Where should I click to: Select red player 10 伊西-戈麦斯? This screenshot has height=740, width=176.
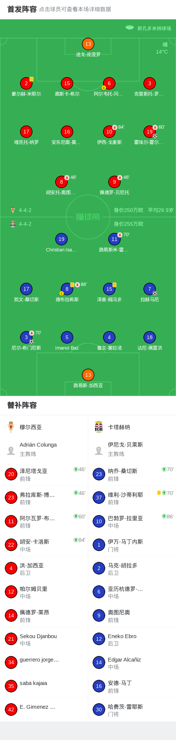click(x=109, y=132)
